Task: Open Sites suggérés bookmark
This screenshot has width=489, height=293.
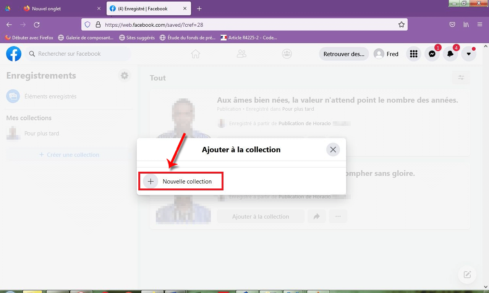Action: pyautogui.click(x=137, y=37)
